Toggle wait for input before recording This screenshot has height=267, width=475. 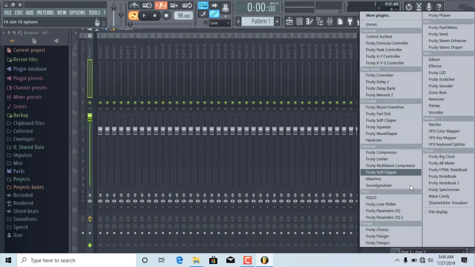(x=147, y=6)
